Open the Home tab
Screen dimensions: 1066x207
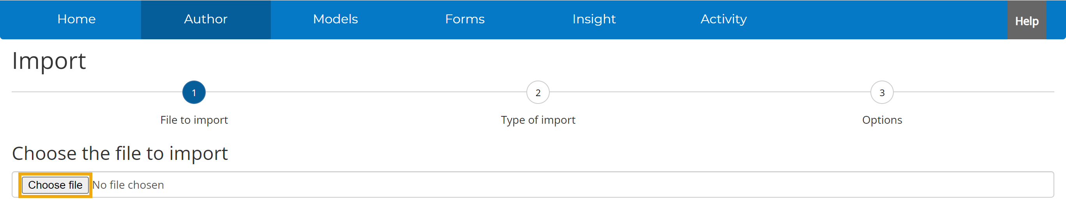coord(76,19)
